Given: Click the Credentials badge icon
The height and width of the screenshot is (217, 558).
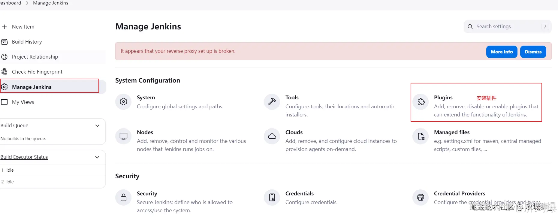Looking at the screenshot, I should pyautogui.click(x=272, y=197).
